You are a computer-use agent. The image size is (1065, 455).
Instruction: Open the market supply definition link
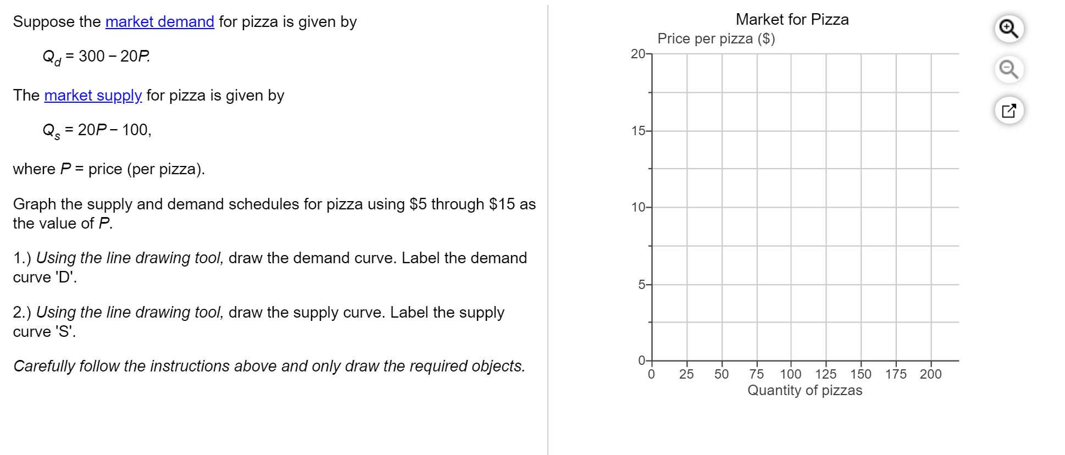92,95
